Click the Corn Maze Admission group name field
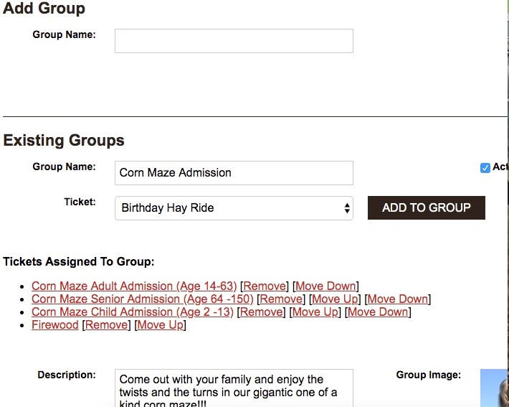This screenshot has height=407, width=509. coord(234,173)
